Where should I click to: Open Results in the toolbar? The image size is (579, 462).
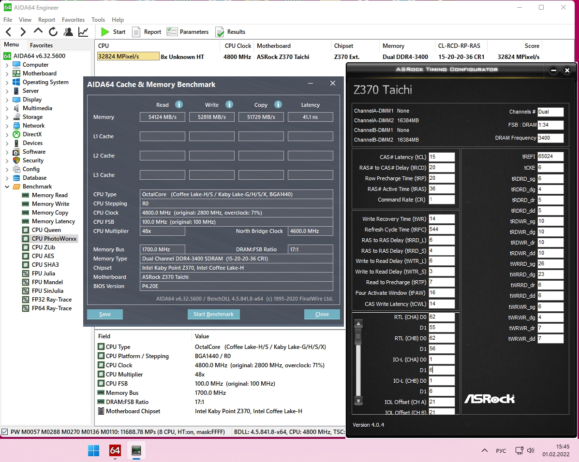pyautogui.click(x=230, y=32)
